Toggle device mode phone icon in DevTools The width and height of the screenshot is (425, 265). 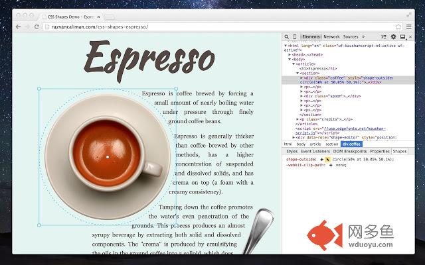(x=295, y=36)
